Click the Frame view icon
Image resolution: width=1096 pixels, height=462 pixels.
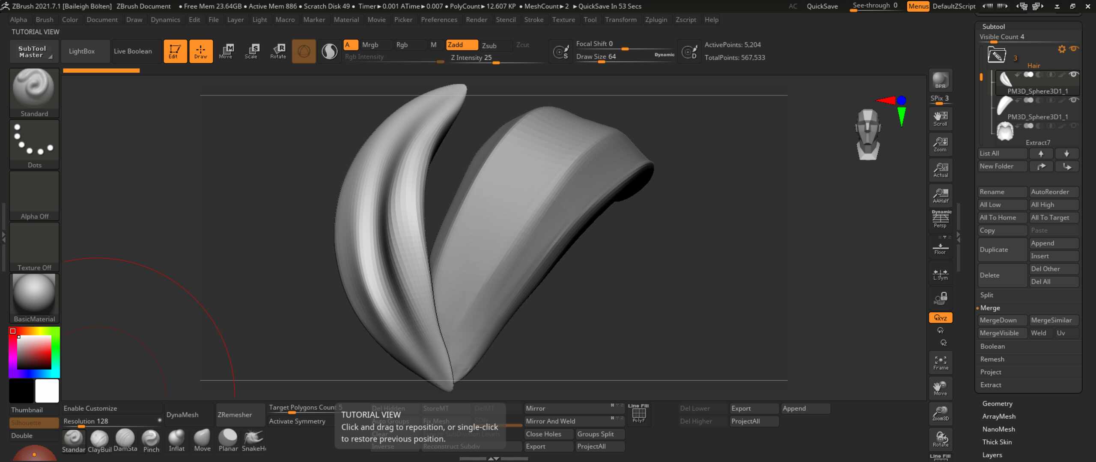[941, 362]
